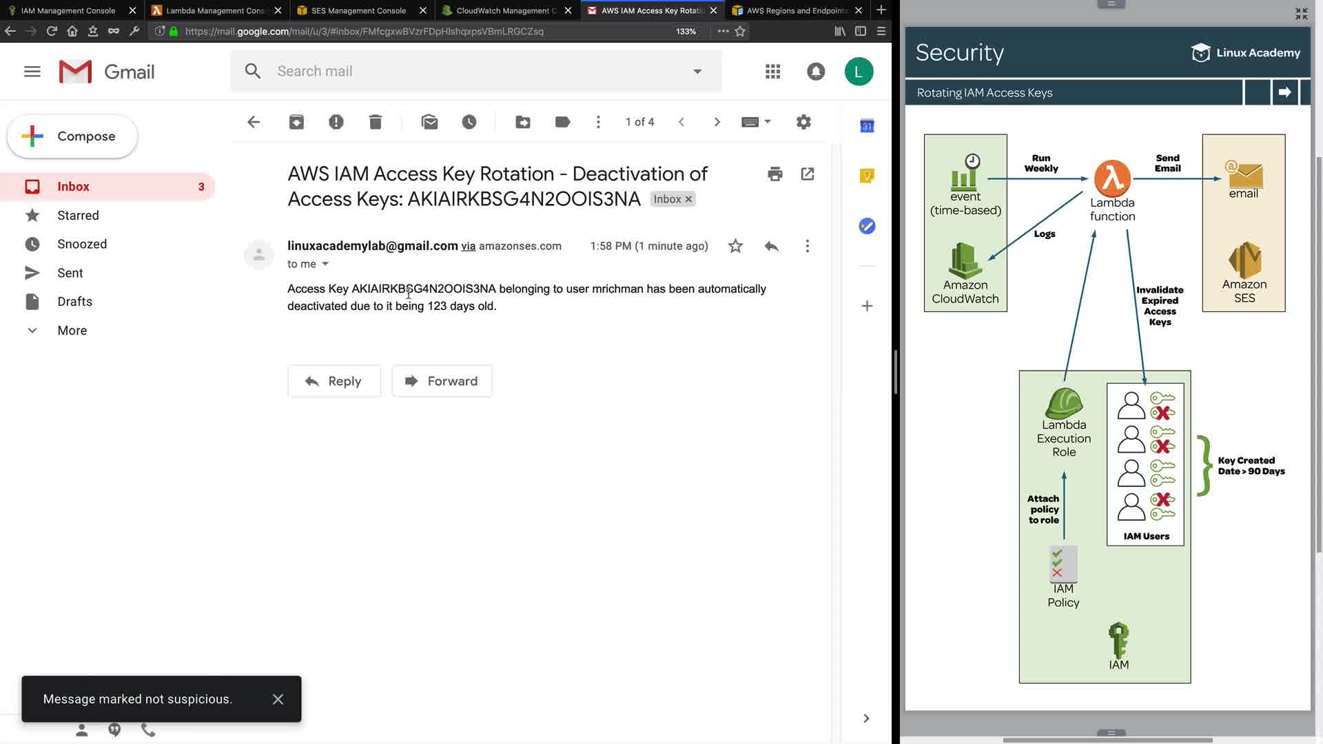Open the Starred folder
1323x744 pixels.
pyautogui.click(x=78, y=216)
